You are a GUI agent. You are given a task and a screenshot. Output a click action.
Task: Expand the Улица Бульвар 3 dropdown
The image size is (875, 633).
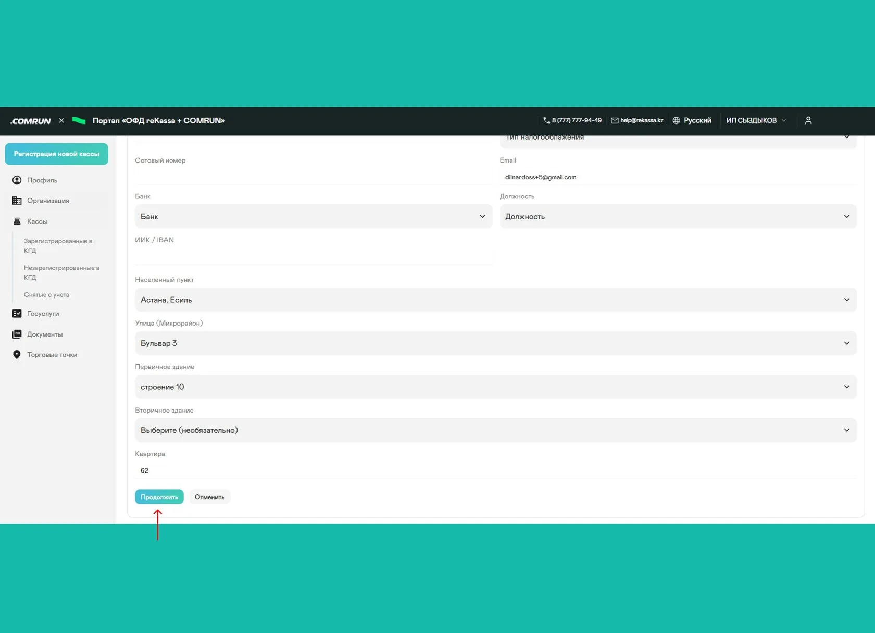[496, 343]
